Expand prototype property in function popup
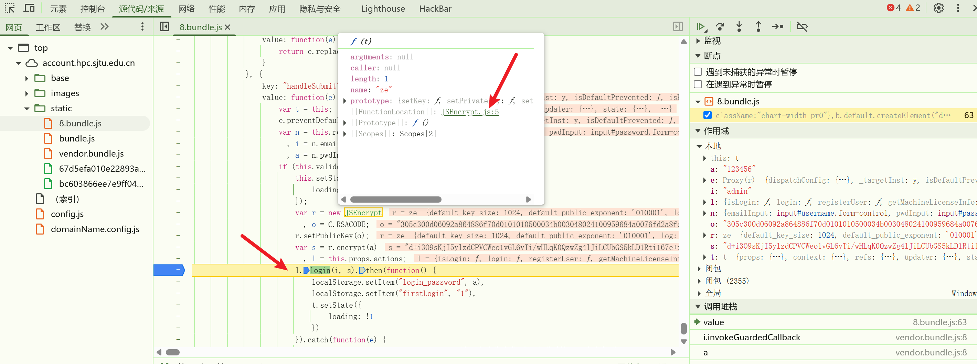Screen dimensions: 977x364 click(345, 101)
